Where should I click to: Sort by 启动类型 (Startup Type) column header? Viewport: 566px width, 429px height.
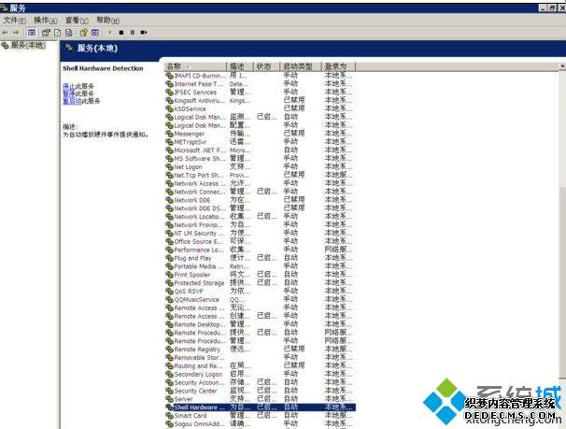pyautogui.click(x=301, y=66)
